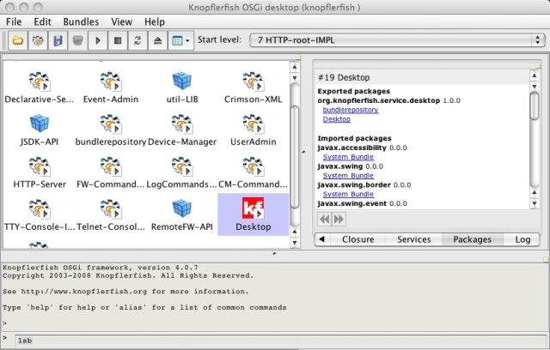Open the Bundles menu
This screenshot has width=550, height=350.
click(81, 21)
